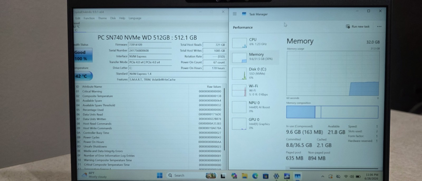Switch to Task Manager taskbar icon
This screenshot has height=181, width=422.
[298, 176]
